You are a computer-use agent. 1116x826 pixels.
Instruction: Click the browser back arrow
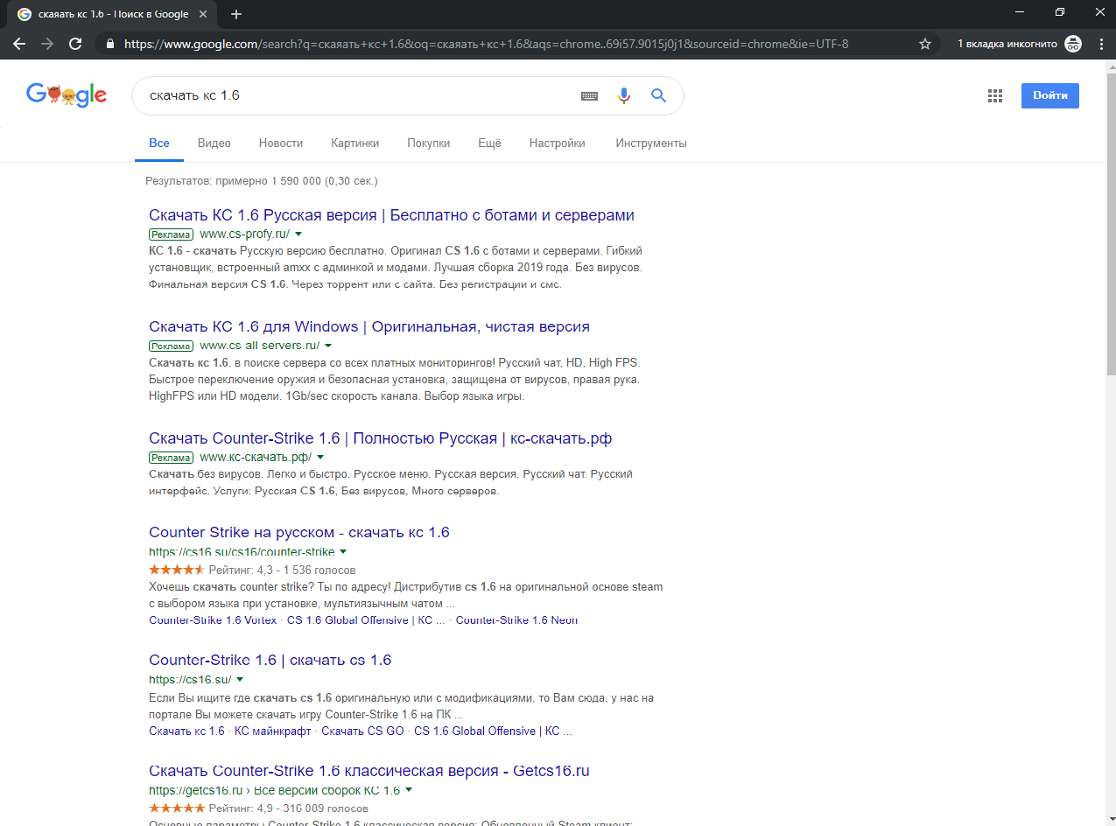(19, 44)
